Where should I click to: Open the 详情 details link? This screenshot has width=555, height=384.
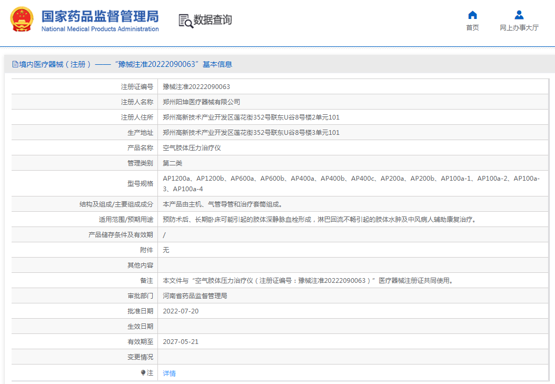[169, 373]
